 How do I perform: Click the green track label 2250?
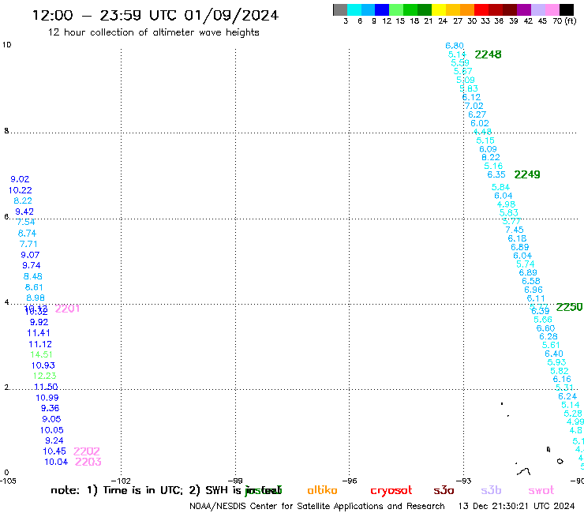[569, 307]
